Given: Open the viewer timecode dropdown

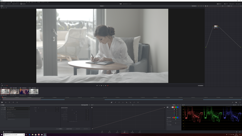Looking at the screenshot, I should (194, 6).
